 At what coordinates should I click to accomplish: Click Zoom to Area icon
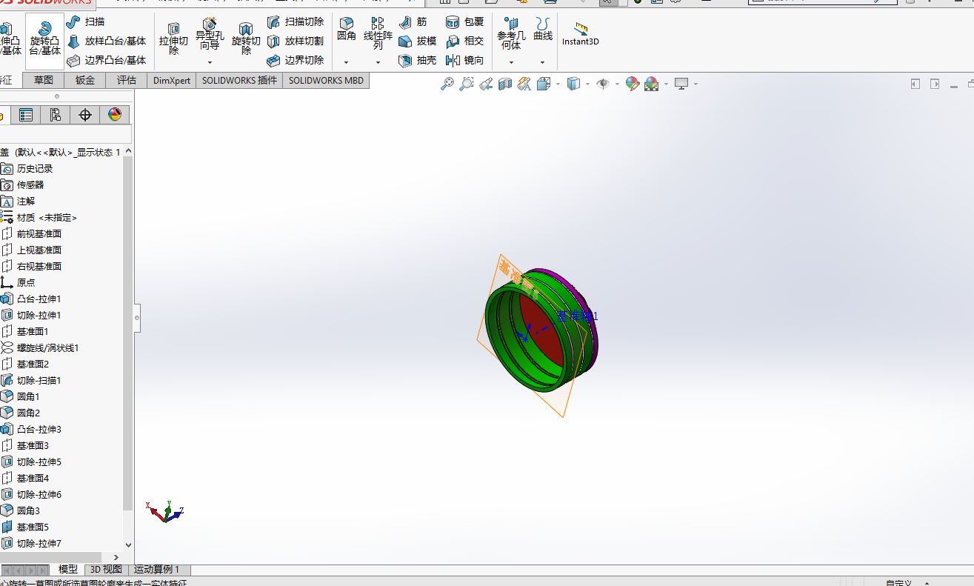click(x=467, y=84)
